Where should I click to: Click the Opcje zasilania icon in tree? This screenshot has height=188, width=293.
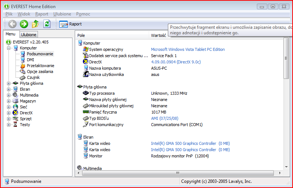click(x=22, y=72)
